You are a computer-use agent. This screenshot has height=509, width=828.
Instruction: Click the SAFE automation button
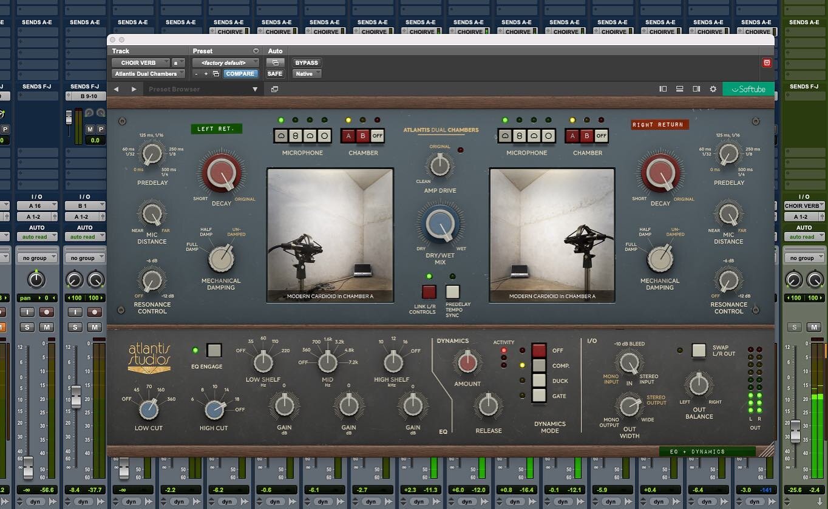click(x=275, y=74)
